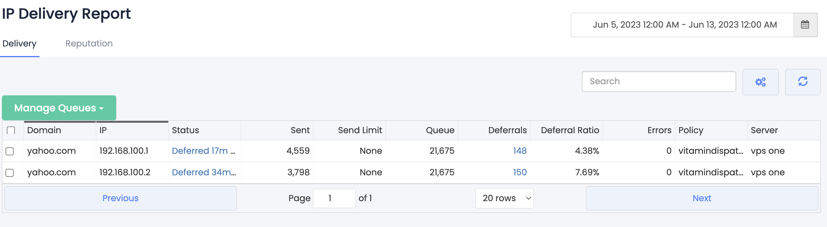Check the 192.168.100.1 row checkbox
The height and width of the screenshot is (227, 827).
coord(10,151)
